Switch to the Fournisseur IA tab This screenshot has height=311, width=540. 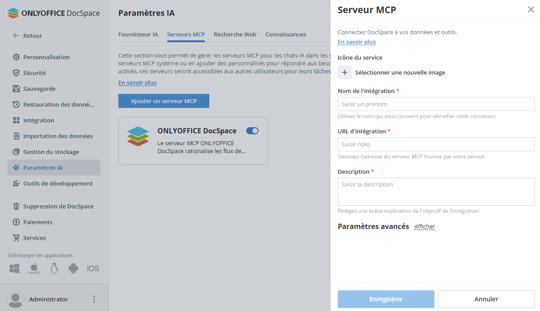pyautogui.click(x=138, y=34)
